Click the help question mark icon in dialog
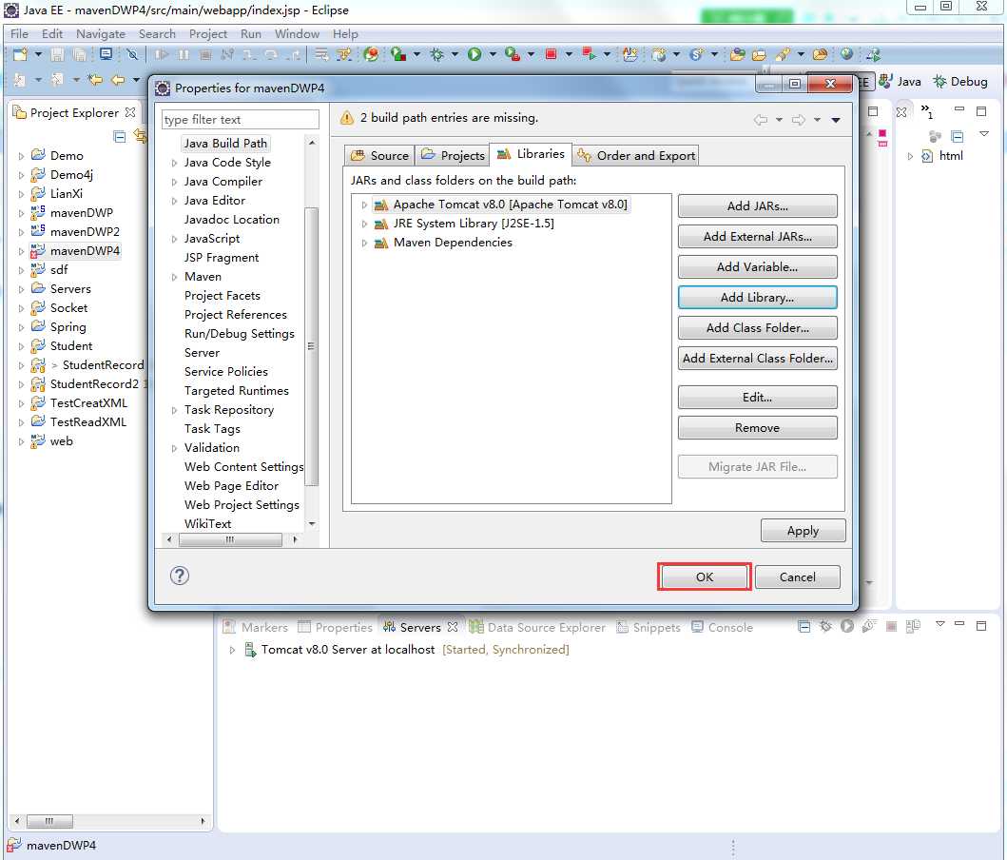This screenshot has width=1007, height=860. point(179,576)
